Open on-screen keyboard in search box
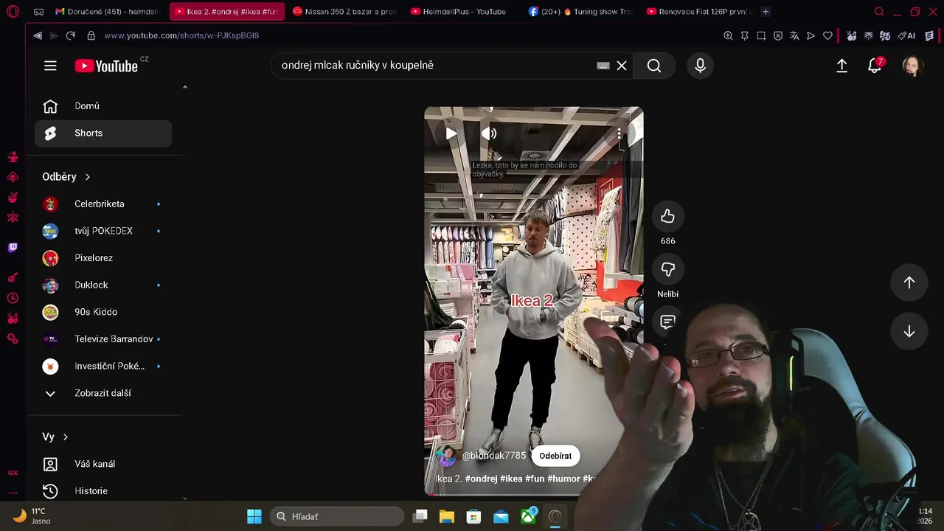 [603, 66]
